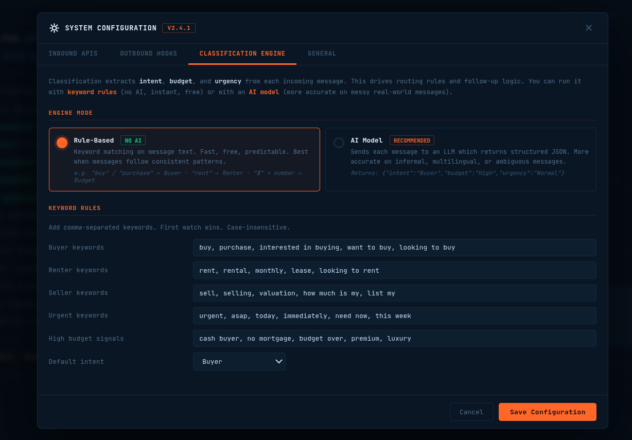Click the gear icon beside System Configuration
632x440 pixels.
point(54,28)
